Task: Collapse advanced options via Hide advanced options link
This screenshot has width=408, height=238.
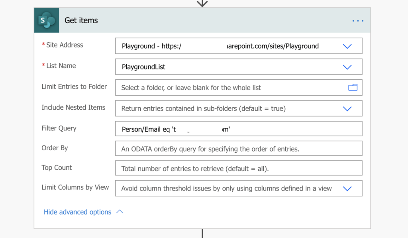Action: [x=77, y=212]
